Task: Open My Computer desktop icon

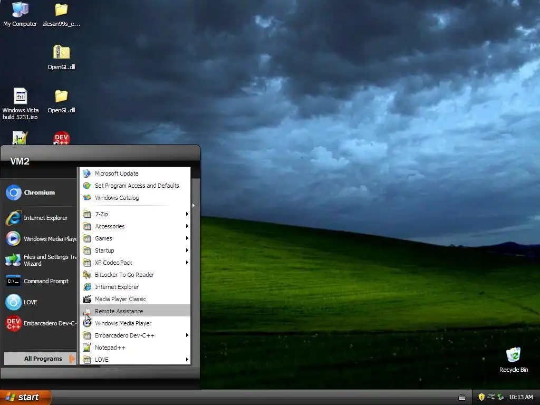Action: (x=20, y=14)
